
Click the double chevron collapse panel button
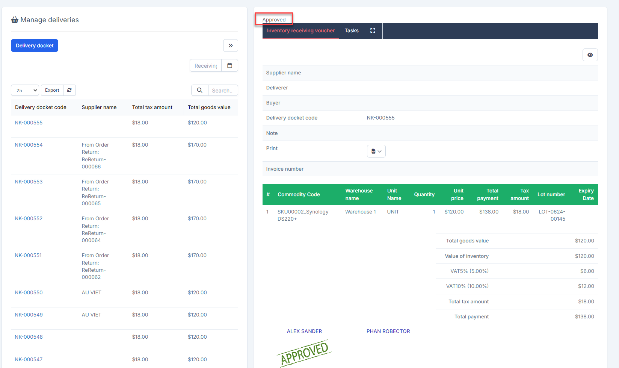tap(231, 45)
